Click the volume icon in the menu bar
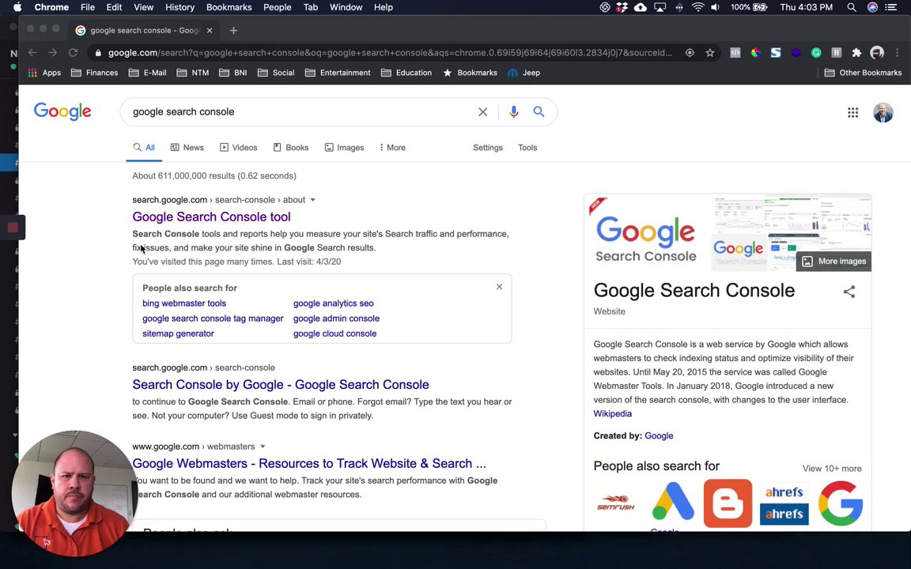The width and height of the screenshot is (911, 569). click(x=715, y=8)
